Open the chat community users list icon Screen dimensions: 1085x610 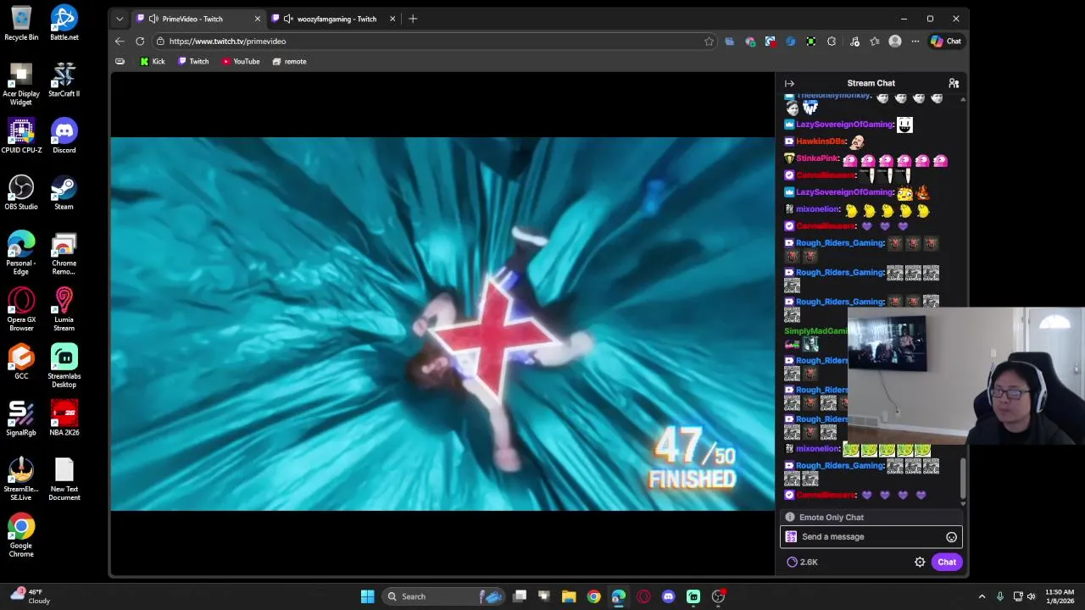click(x=954, y=83)
